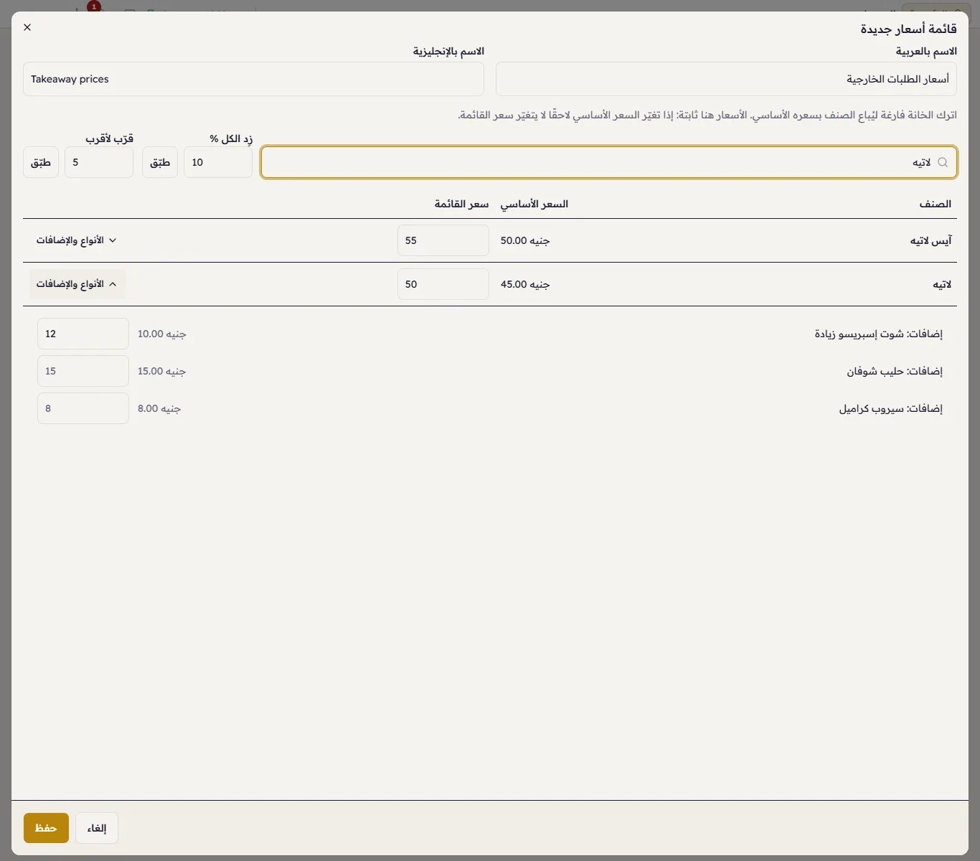980x861 pixels.
Task: Edit list price for لاتيه
Action: click(443, 284)
